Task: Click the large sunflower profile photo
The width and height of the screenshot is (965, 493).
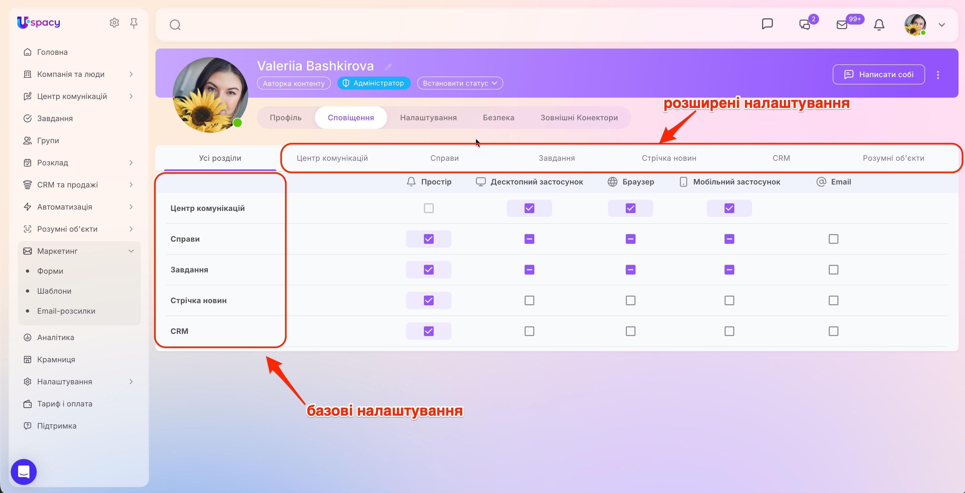Action: click(x=210, y=95)
